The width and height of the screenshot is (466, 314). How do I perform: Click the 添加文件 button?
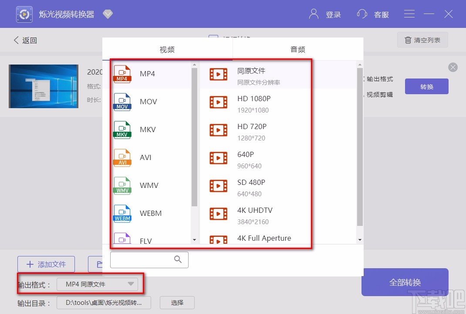point(46,264)
